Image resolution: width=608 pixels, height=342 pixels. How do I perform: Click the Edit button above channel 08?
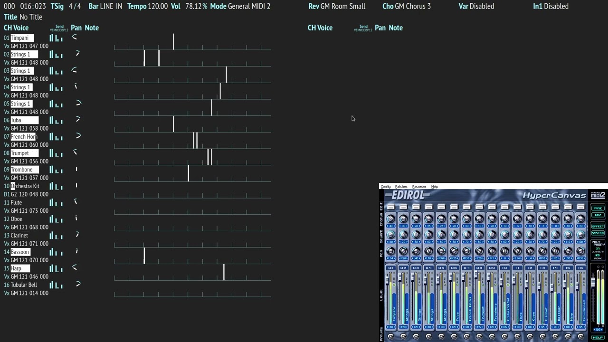480,207
